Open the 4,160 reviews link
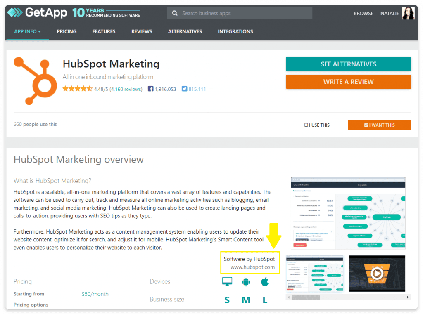 (126, 89)
